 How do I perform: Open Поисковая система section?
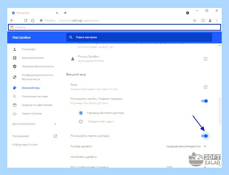35,96
